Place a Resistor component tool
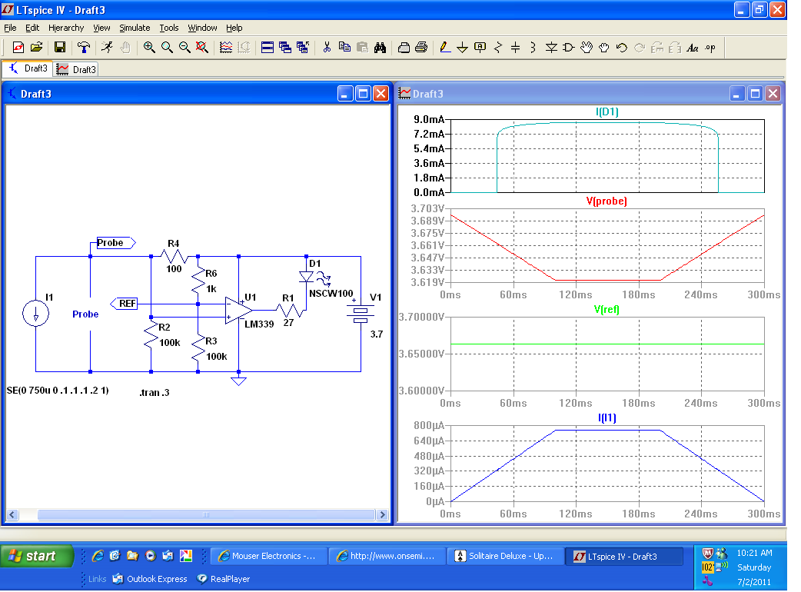 click(498, 48)
